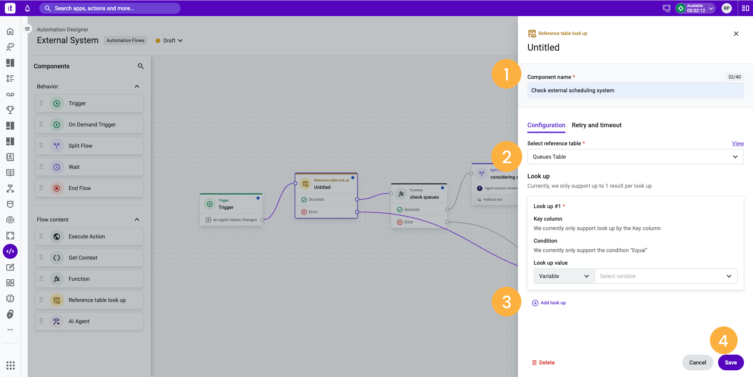Toggle the side panel layout icon at top right

[745, 8]
